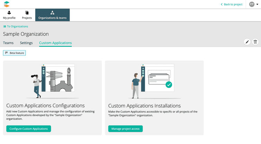Follow the To Organizations link
This screenshot has height=144, width=261.
point(16,26)
